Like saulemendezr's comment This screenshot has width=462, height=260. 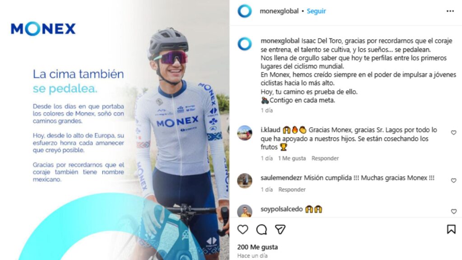(x=453, y=181)
